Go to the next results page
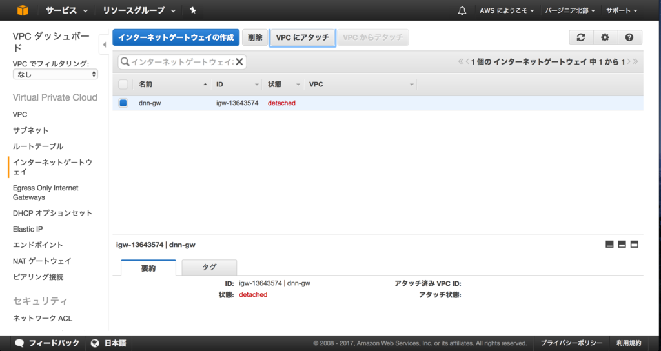Viewport: 661px width, 351px height. tap(629, 61)
